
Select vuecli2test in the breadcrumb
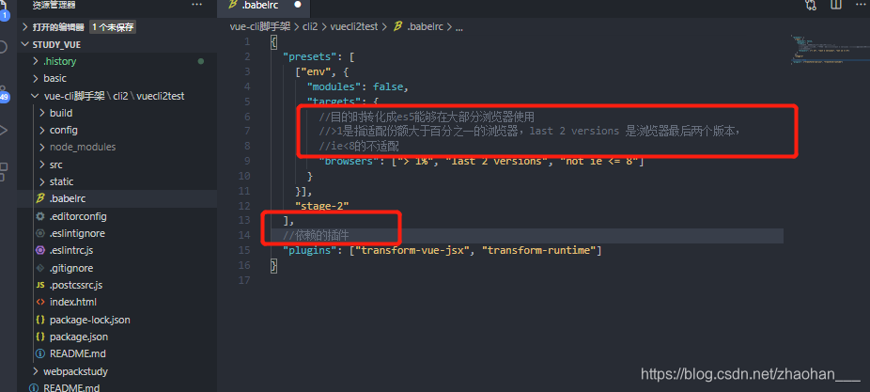(354, 26)
